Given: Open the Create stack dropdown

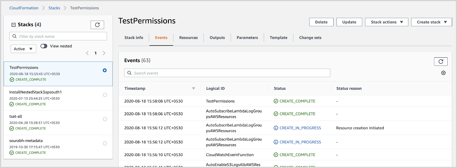Looking at the screenshot, I should coord(431,22).
